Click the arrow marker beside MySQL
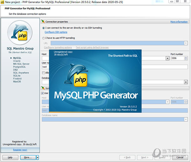 click(11, 58)
